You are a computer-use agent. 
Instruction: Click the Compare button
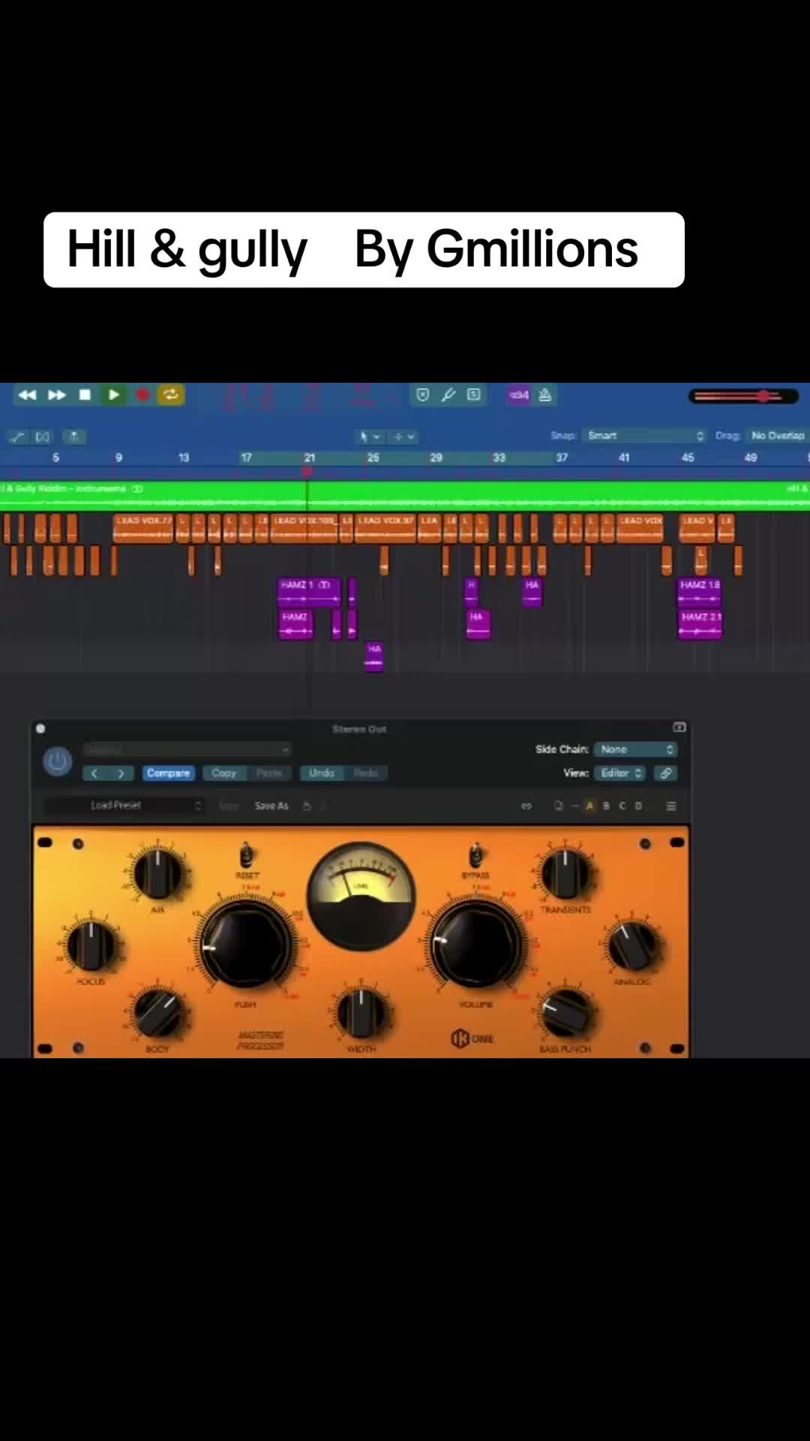(168, 773)
